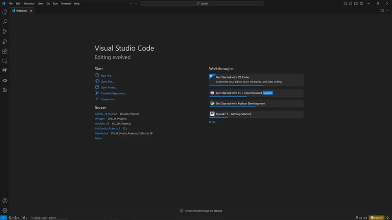Image resolution: width=392 pixels, height=220 pixels.
Task: Open Customize Layout icon
Action: coord(361,3)
